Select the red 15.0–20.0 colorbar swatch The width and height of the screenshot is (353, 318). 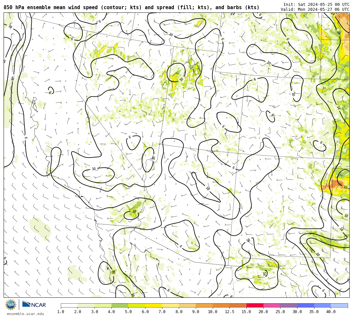pos(255,305)
